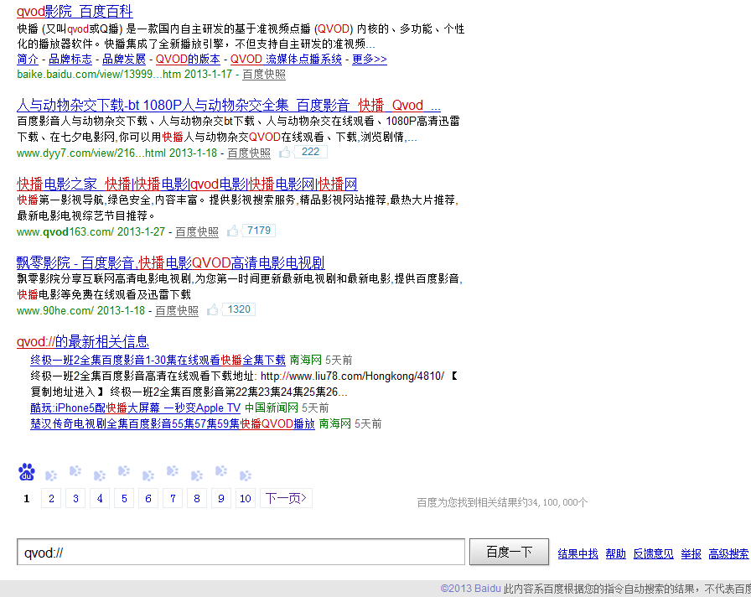The image size is (751, 597).
Task: Click the result count text 34,100,000个
Action: pos(502,502)
